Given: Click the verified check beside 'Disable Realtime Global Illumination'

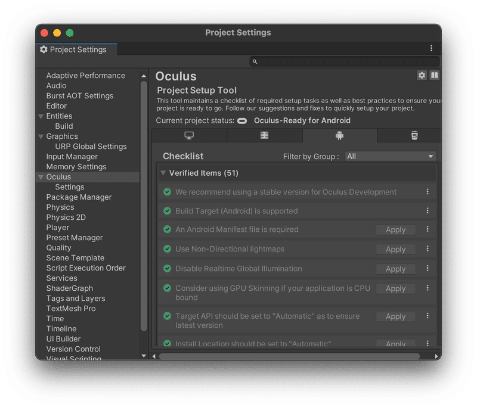Looking at the screenshot, I should [168, 269].
